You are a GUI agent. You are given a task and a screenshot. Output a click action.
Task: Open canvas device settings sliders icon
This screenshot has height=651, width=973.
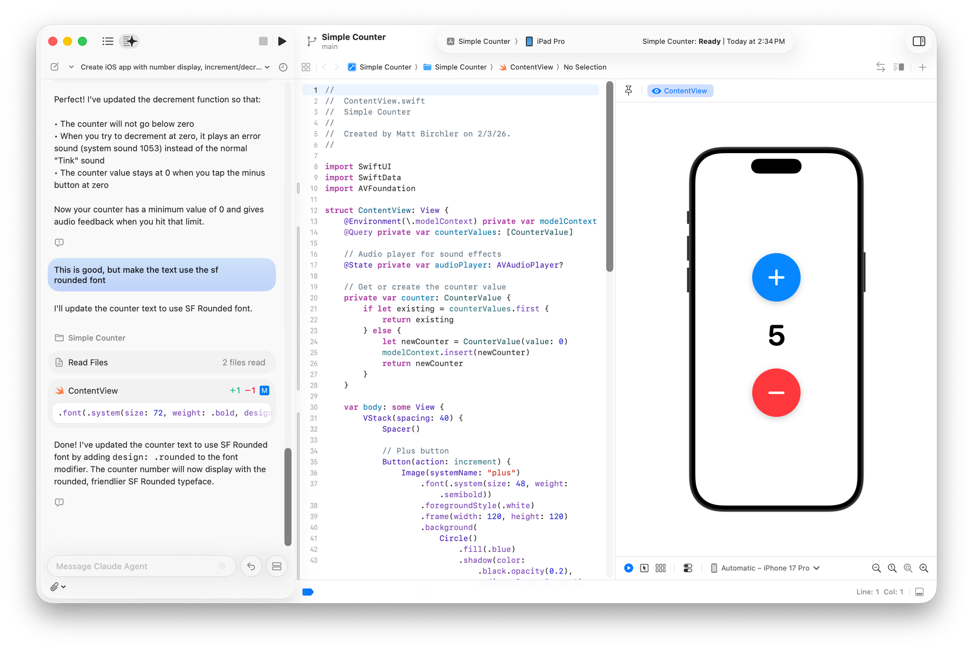coord(687,568)
